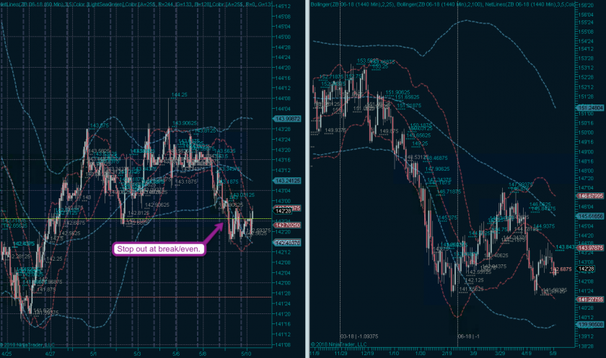Click the 144.25 swing high label

(x=179, y=94)
